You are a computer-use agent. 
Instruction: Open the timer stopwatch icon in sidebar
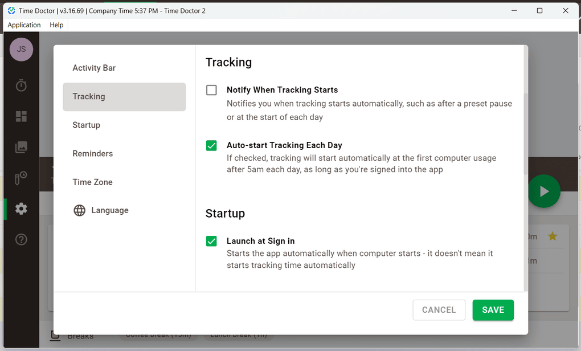[x=21, y=85]
